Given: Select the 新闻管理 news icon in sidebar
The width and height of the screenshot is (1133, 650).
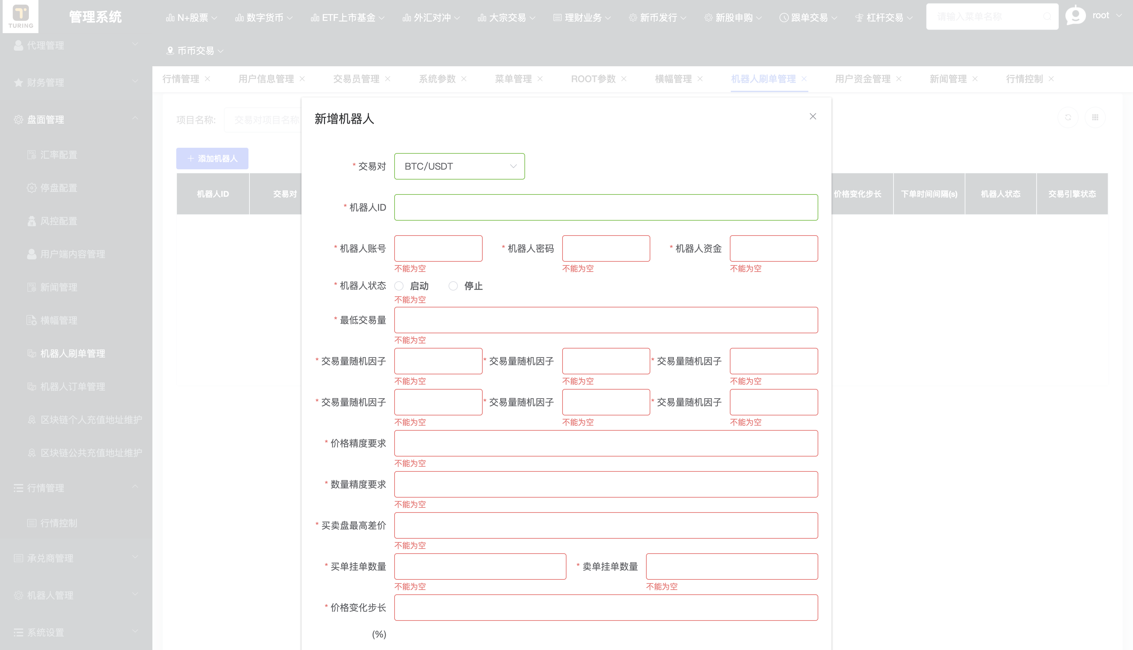Looking at the screenshot, I should (32, 287).
